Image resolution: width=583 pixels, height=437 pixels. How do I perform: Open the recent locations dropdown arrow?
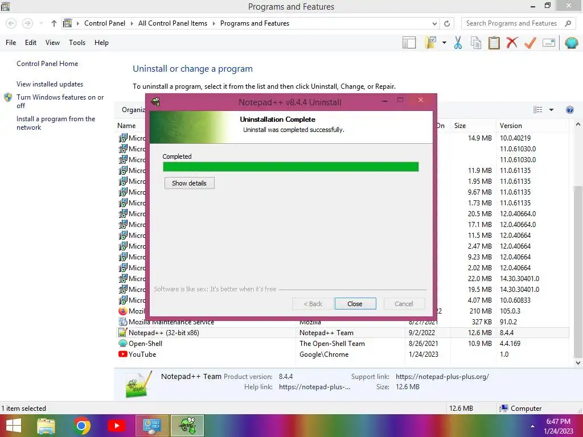pos(41,23)
